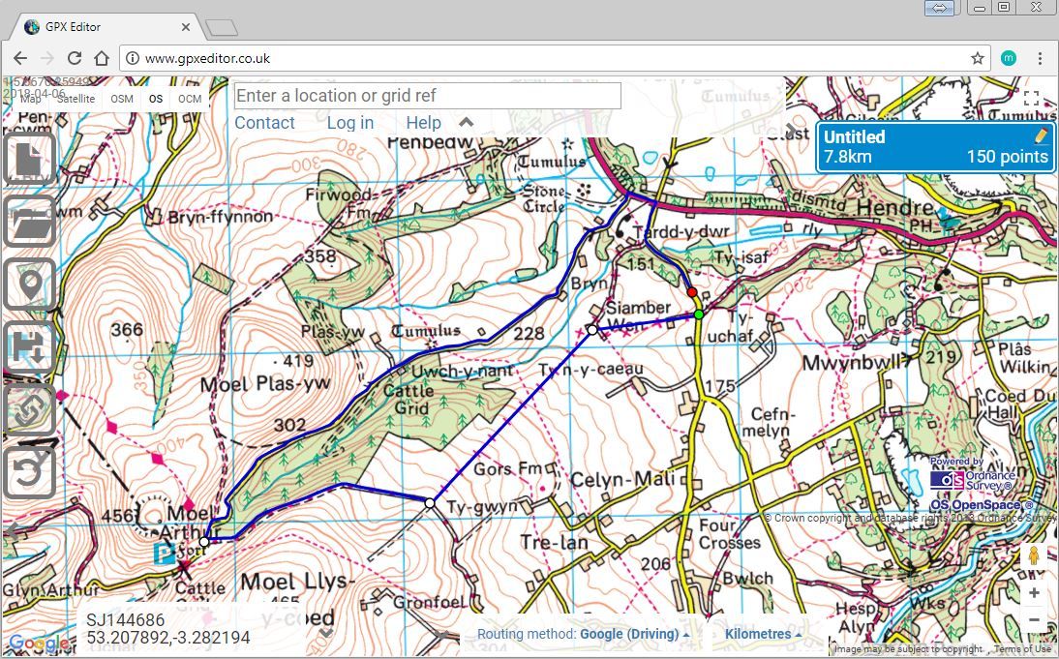Screen dimensions: 1059x659
Task: Click the link chain tool icon
Action: pos(29,410)
